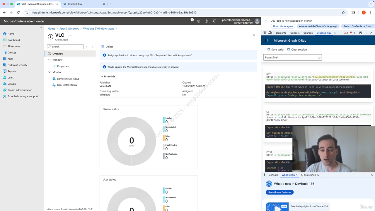Image resolution: width=375 pixels, height=211 pixels.
Task: Collapse the Intune left navigation
Action: 41,28
